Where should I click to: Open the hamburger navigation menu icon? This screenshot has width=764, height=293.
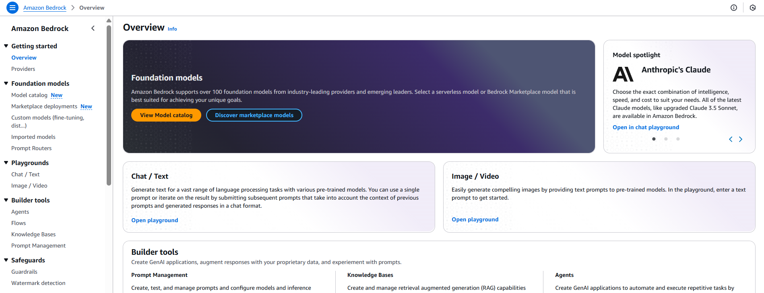12,8
